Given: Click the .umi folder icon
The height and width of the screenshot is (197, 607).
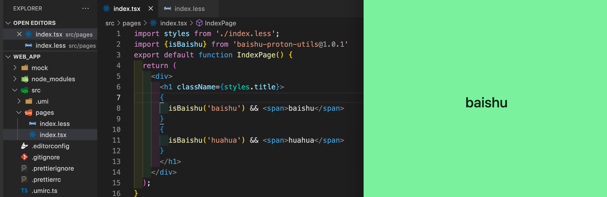Looking at the screenshot, I should click(29, 101).
